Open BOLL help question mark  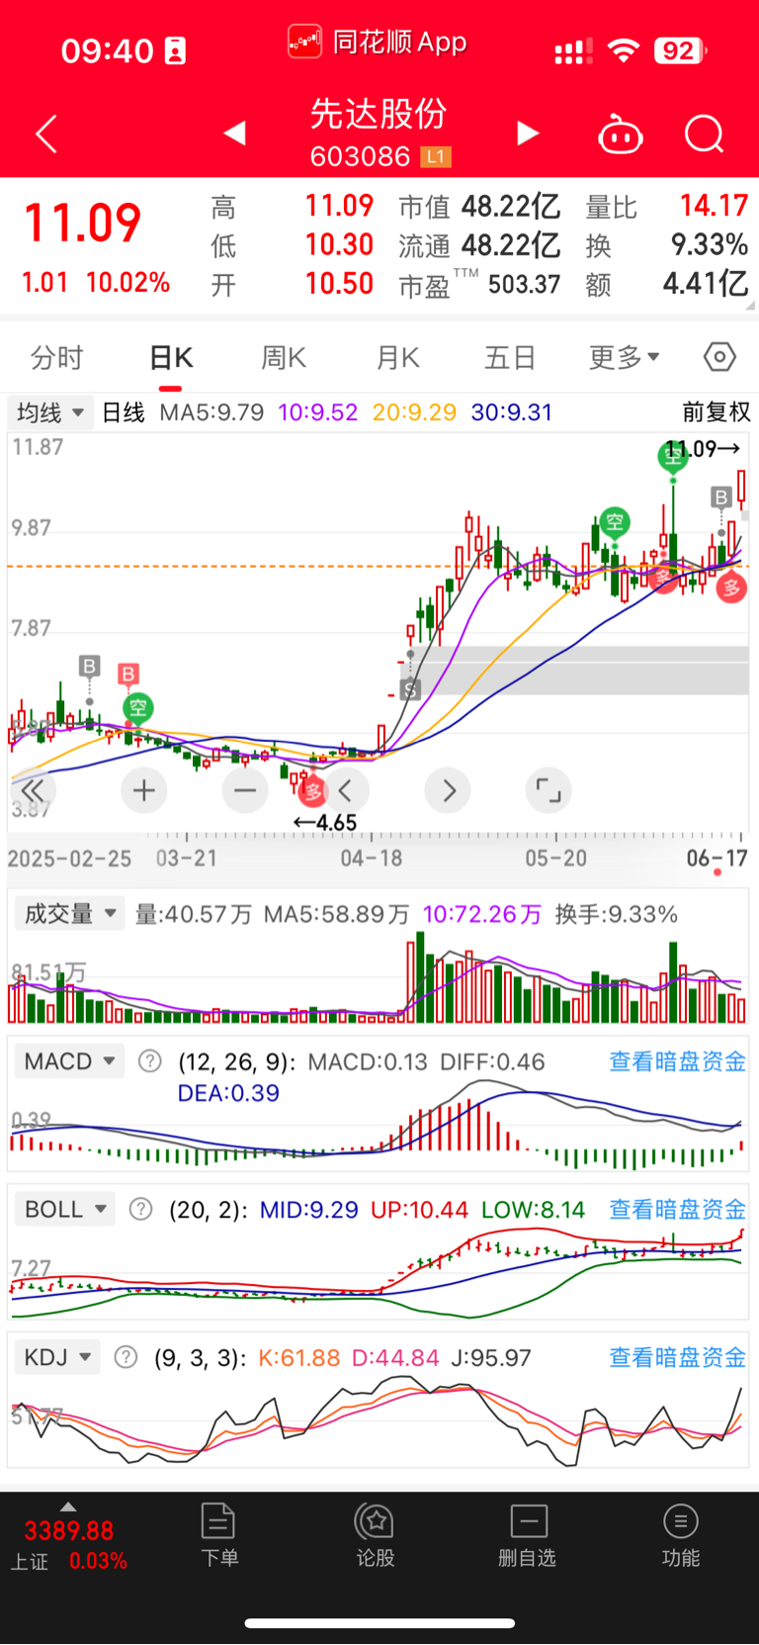141,1209
